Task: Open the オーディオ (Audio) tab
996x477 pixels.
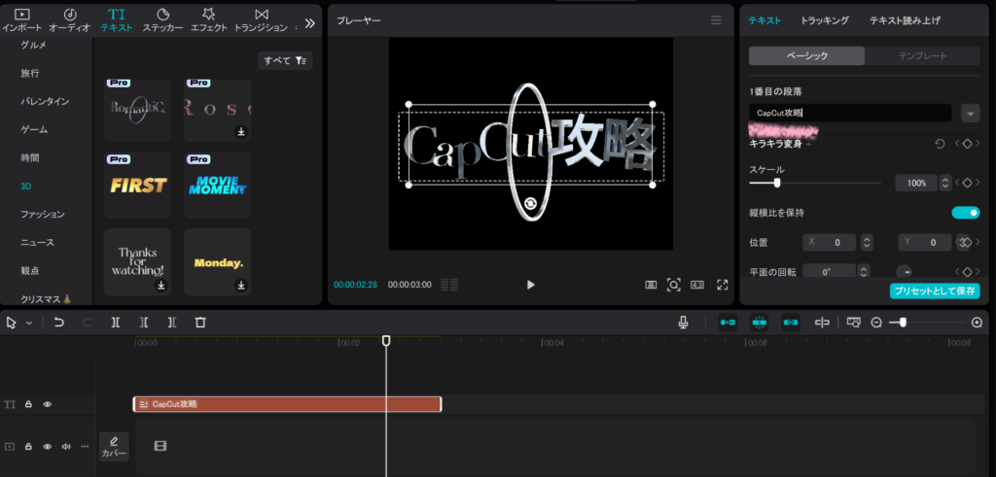Action: (x=70, y=20)
